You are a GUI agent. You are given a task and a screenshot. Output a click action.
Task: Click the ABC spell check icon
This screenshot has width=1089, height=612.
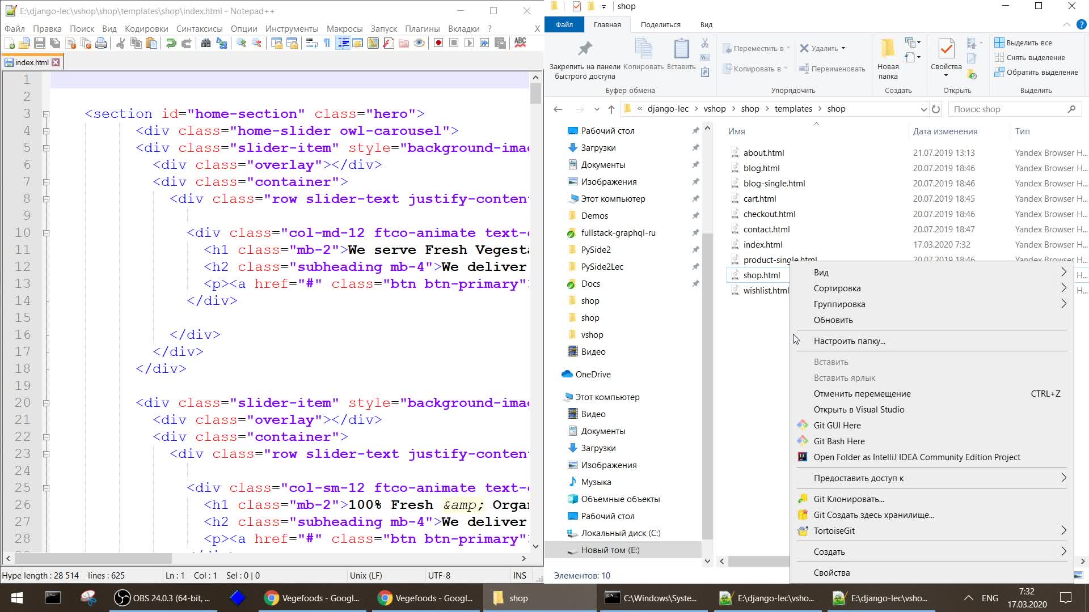coord(520,43)
